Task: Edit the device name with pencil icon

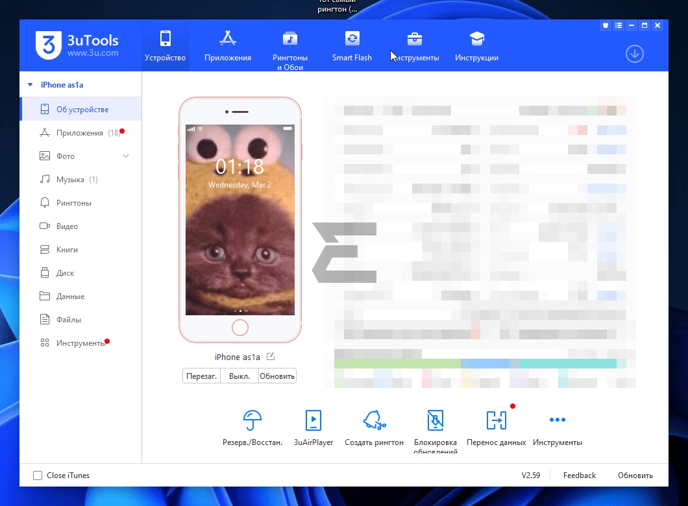Action: point(271,357)
